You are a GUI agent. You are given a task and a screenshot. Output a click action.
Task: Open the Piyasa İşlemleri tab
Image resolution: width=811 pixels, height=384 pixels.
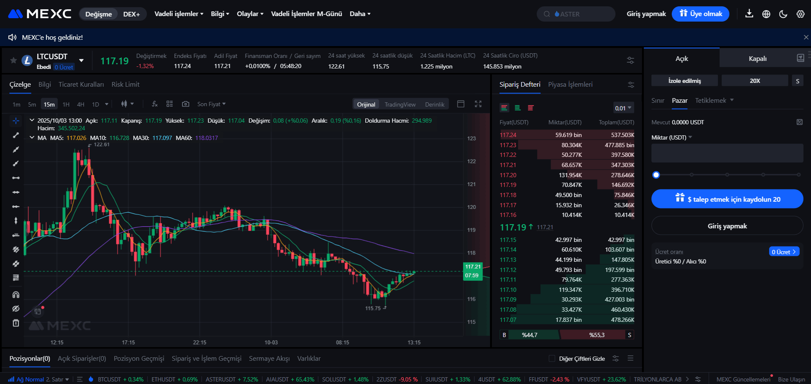point(570,84)
